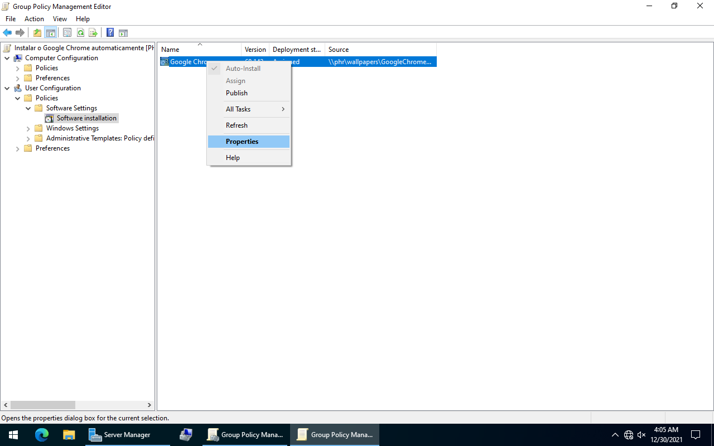Select Properties in the context menu
This screenshot has width=714, height=446.
tap(242, 142)
